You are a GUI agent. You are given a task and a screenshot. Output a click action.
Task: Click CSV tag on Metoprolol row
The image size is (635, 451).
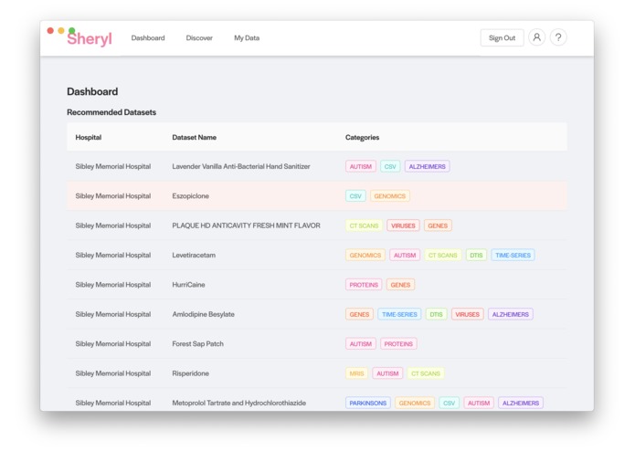(449, 403)
